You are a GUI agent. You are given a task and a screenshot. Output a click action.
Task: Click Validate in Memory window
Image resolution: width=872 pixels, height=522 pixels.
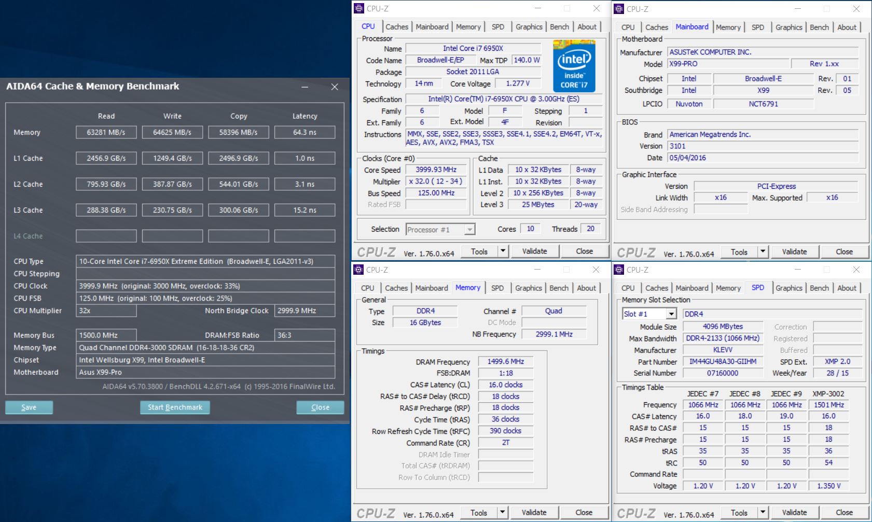point(534,513)
